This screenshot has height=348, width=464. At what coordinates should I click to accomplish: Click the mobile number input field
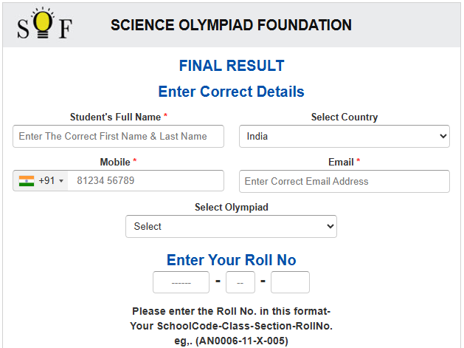point(145,181)
